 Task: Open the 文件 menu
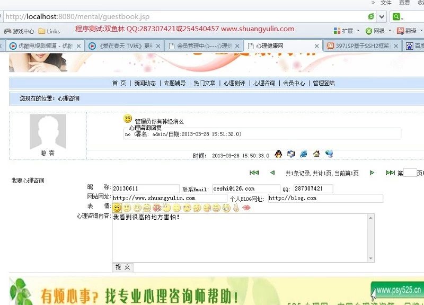386,3
